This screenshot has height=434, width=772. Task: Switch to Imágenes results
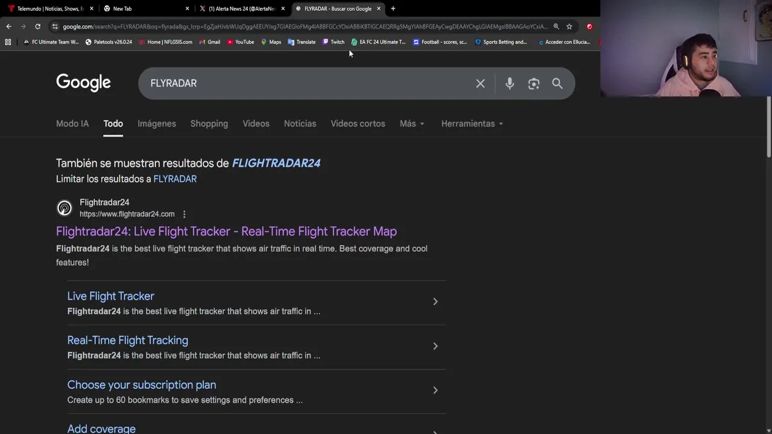click(157, 124)
